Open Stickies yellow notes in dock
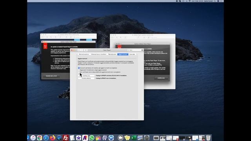Viewport: 251px width, 141px height. coord(127,138)
